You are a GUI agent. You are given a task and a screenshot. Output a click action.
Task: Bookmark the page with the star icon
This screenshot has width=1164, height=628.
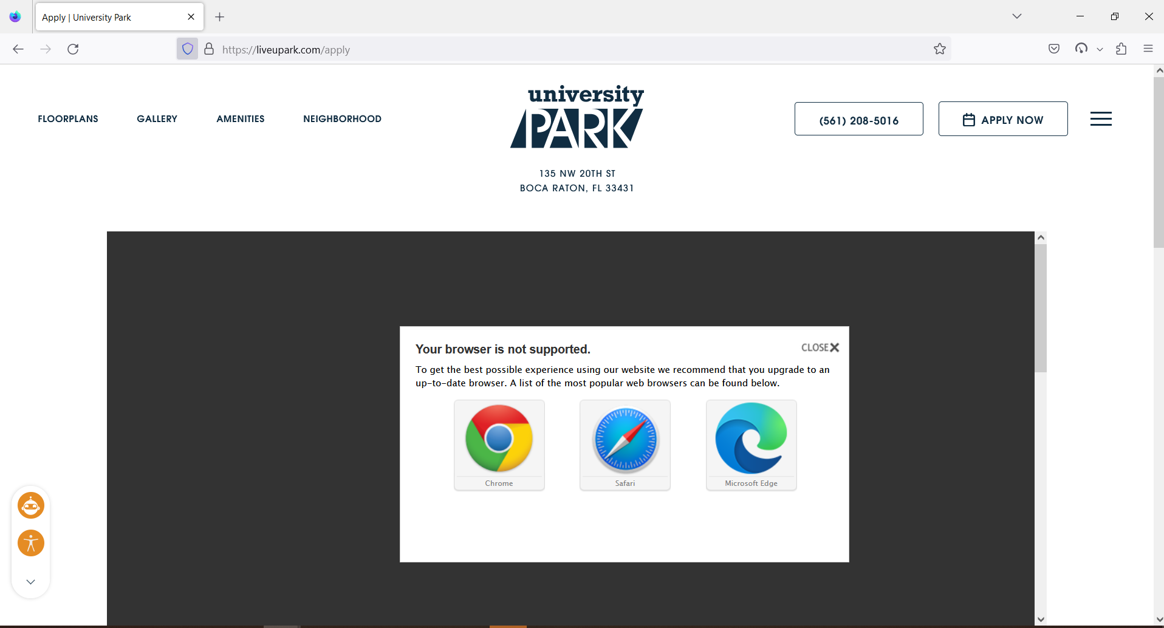point(940,49)
